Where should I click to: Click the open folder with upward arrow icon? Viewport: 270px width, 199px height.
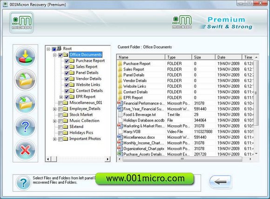(25, 80)
